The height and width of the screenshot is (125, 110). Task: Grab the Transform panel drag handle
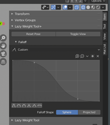tap(99, 14)
